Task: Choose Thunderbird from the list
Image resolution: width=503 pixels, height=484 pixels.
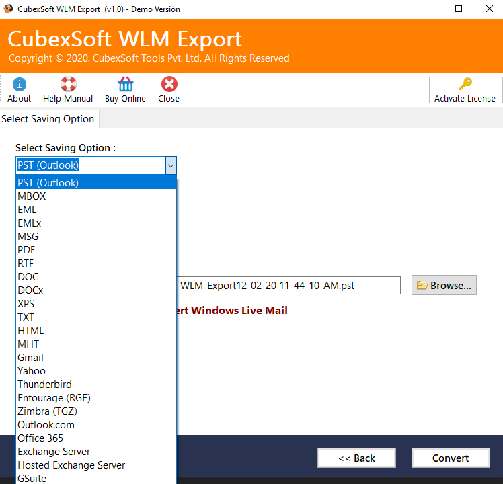Action: coord(44,385)
